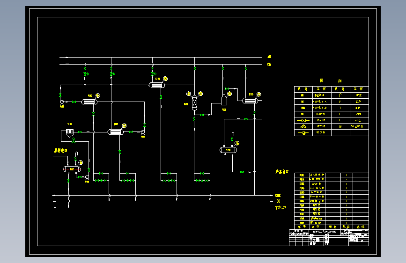The width and height of the screenshot is (406, 263).
Task: Select instrument bubble on rightmost heat exchanger
Action: coord(258,94)
